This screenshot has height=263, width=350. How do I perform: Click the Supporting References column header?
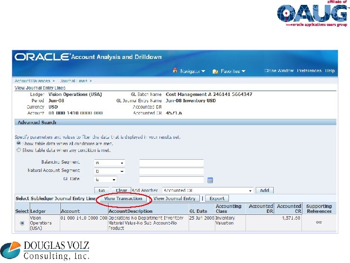pyautogui.click(x=319, y=208)
